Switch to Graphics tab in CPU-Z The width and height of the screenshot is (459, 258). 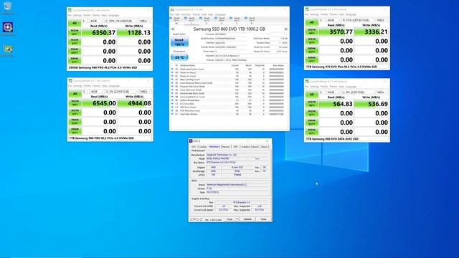pyautogui.click(x=245, y=146)
